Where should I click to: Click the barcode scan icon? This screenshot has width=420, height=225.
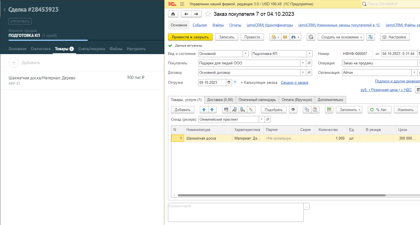pos(226,110)
